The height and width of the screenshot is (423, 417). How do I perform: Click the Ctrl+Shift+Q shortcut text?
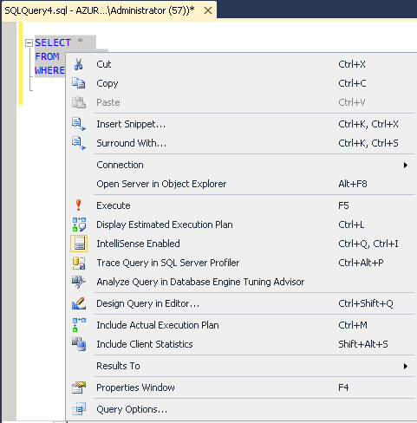coord(366,303)
